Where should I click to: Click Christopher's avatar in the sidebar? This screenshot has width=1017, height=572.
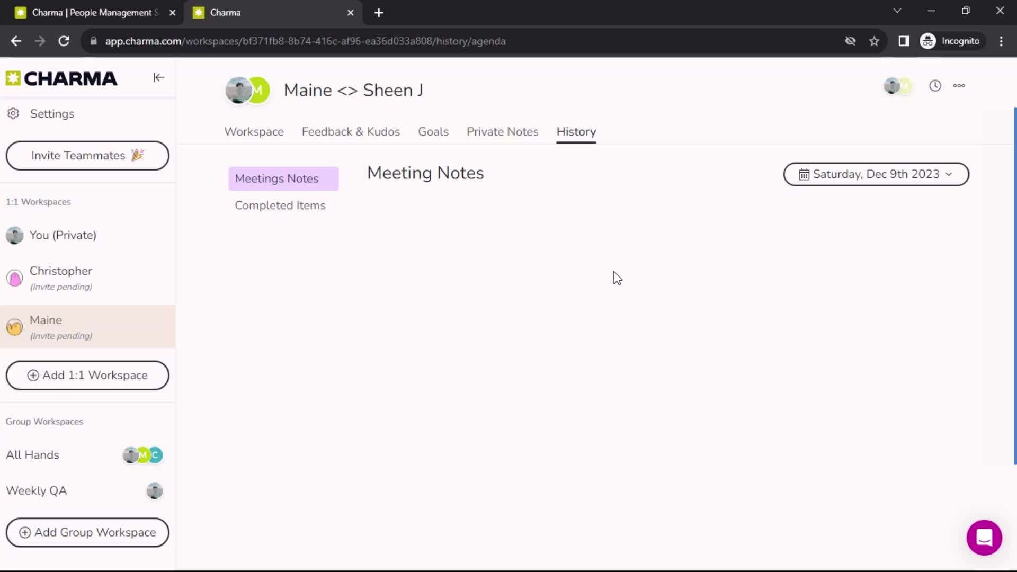pyautogui.click(x=15, y=278)
